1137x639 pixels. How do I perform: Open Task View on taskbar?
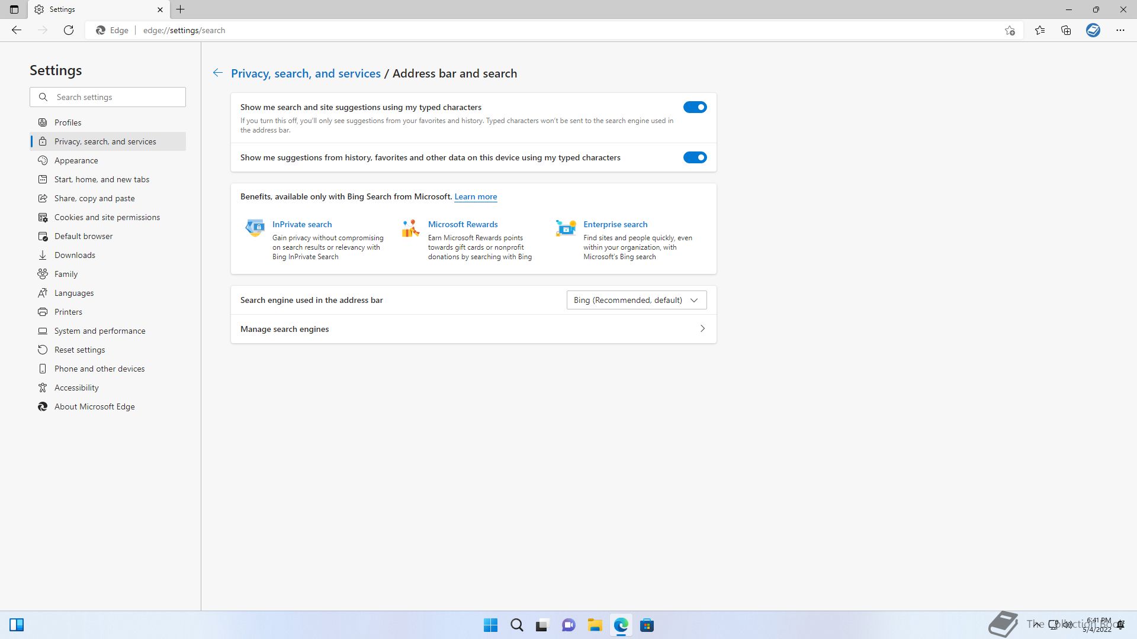coord(542,625)
